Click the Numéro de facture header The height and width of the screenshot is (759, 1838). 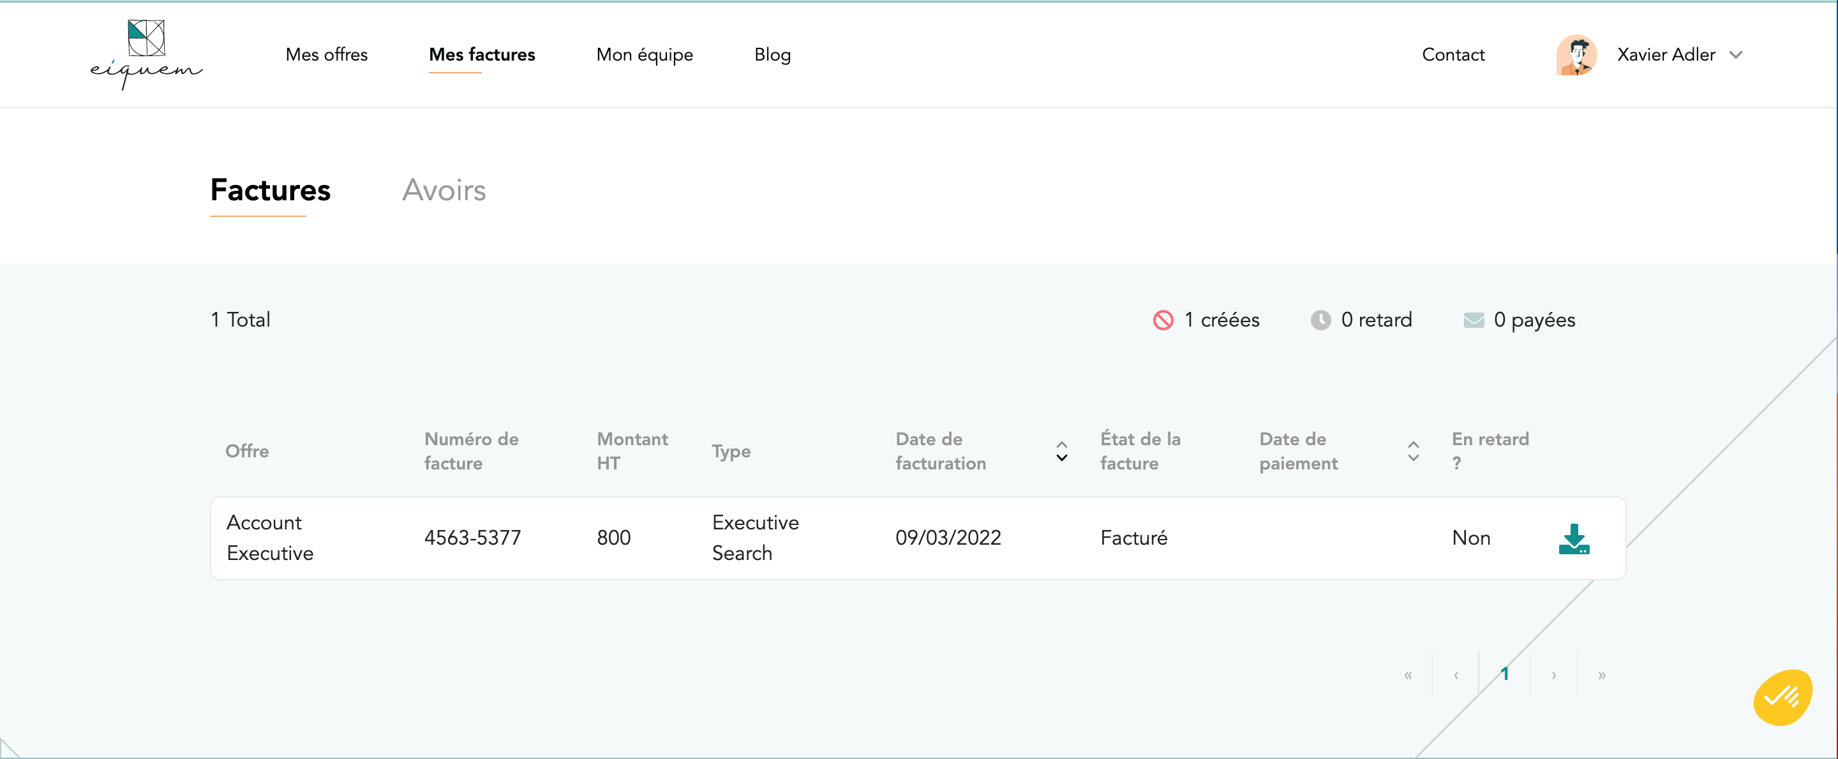click(471, 451)
